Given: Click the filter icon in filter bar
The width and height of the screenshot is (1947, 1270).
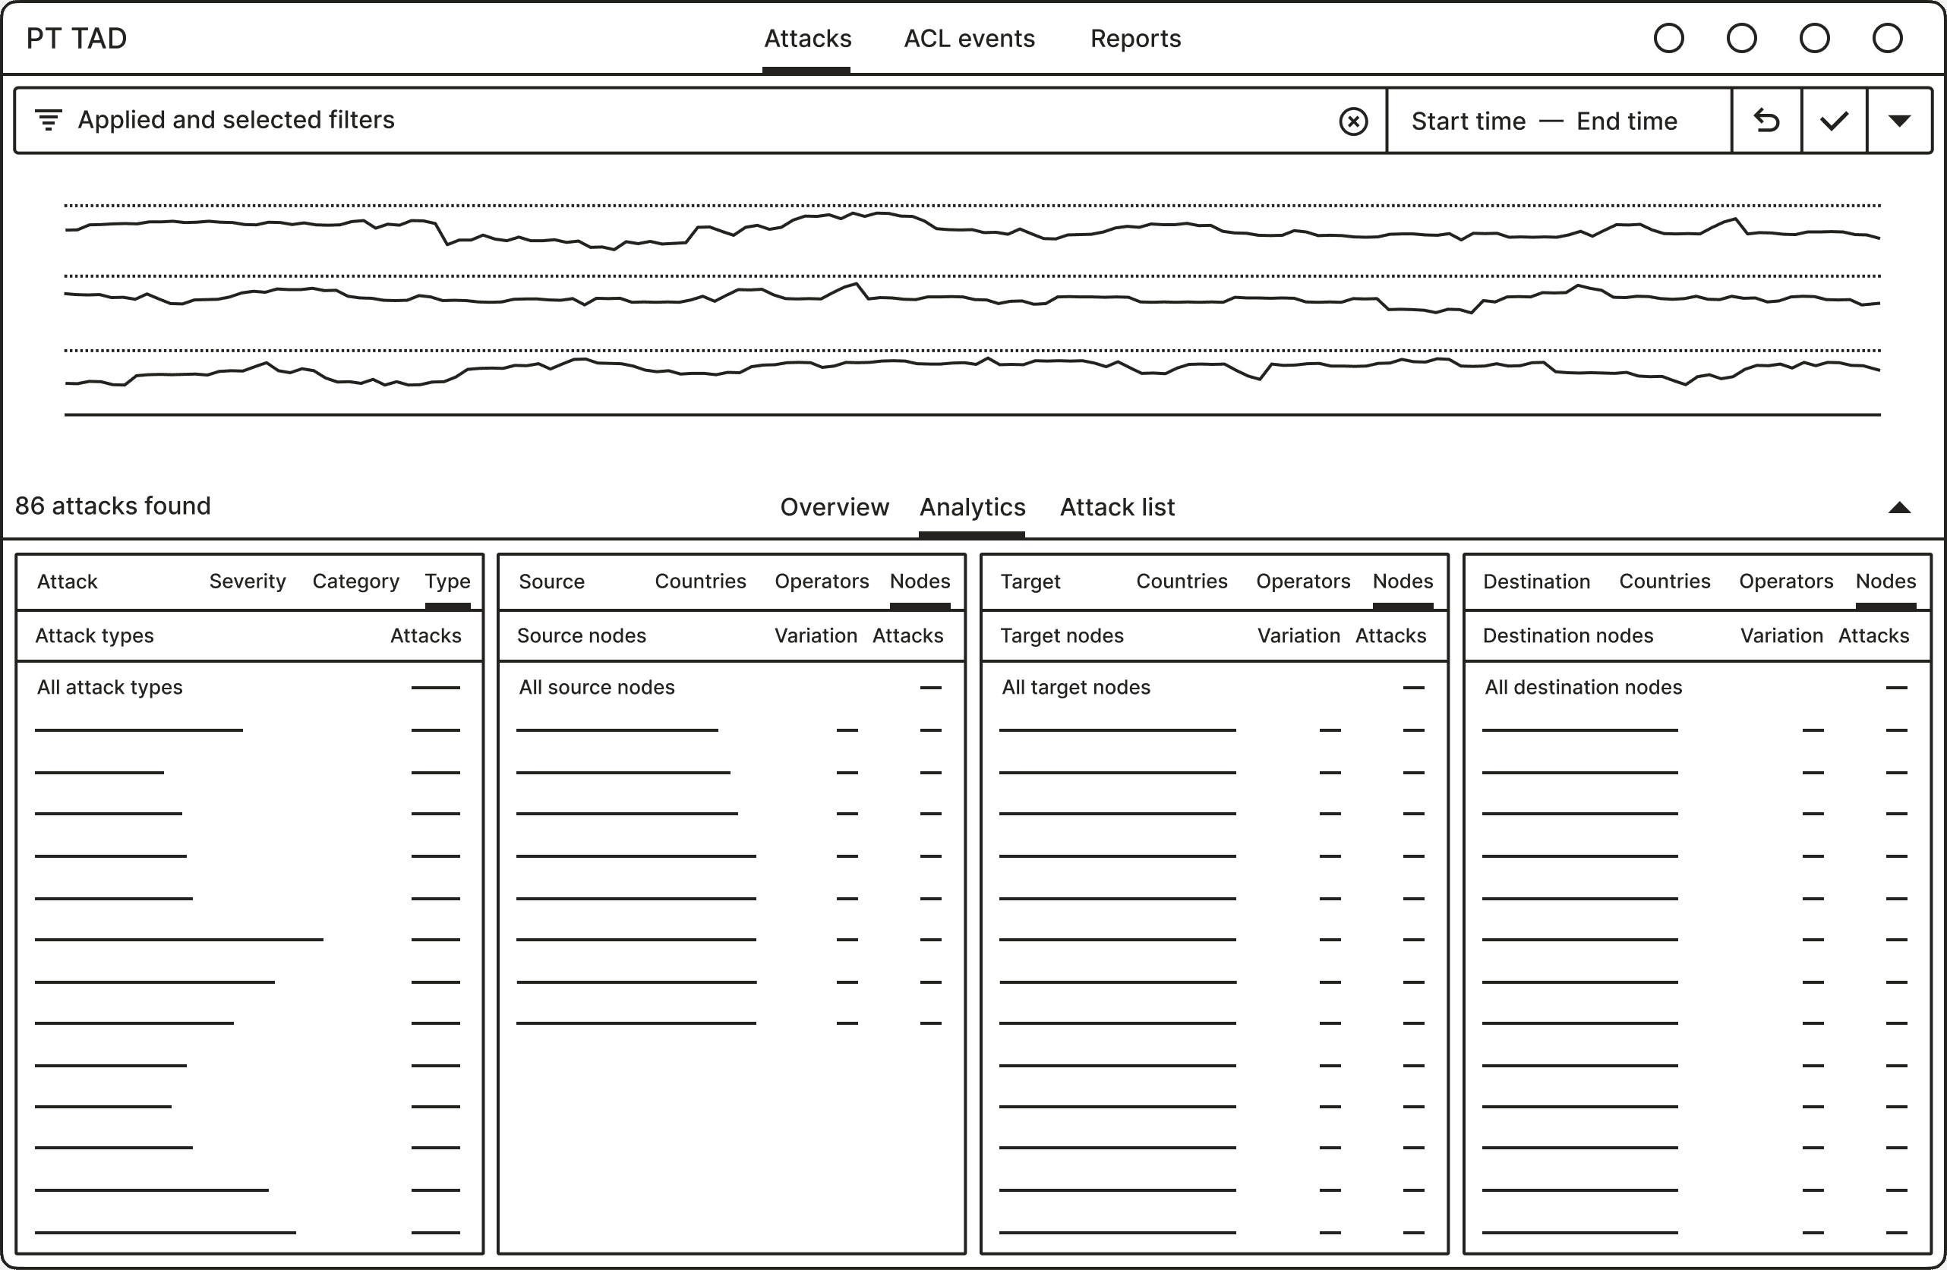Looking at the screenshot, I should tap(49, 120).
